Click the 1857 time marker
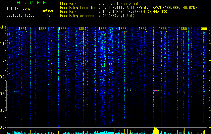The height and width of the screenshot is (134, 211). (x=143, y=29)
